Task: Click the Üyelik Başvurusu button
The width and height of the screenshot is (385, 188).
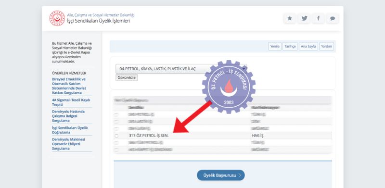Action: [221, 175]
